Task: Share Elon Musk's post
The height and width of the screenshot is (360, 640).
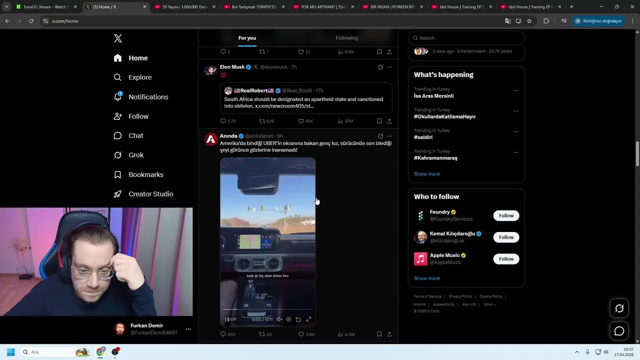Action: (x=389, y=121)
